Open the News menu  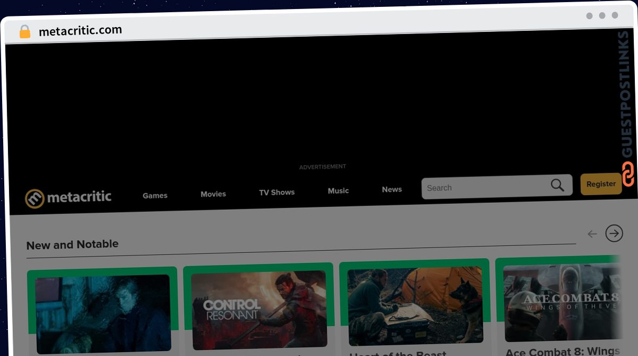point(392,189)
